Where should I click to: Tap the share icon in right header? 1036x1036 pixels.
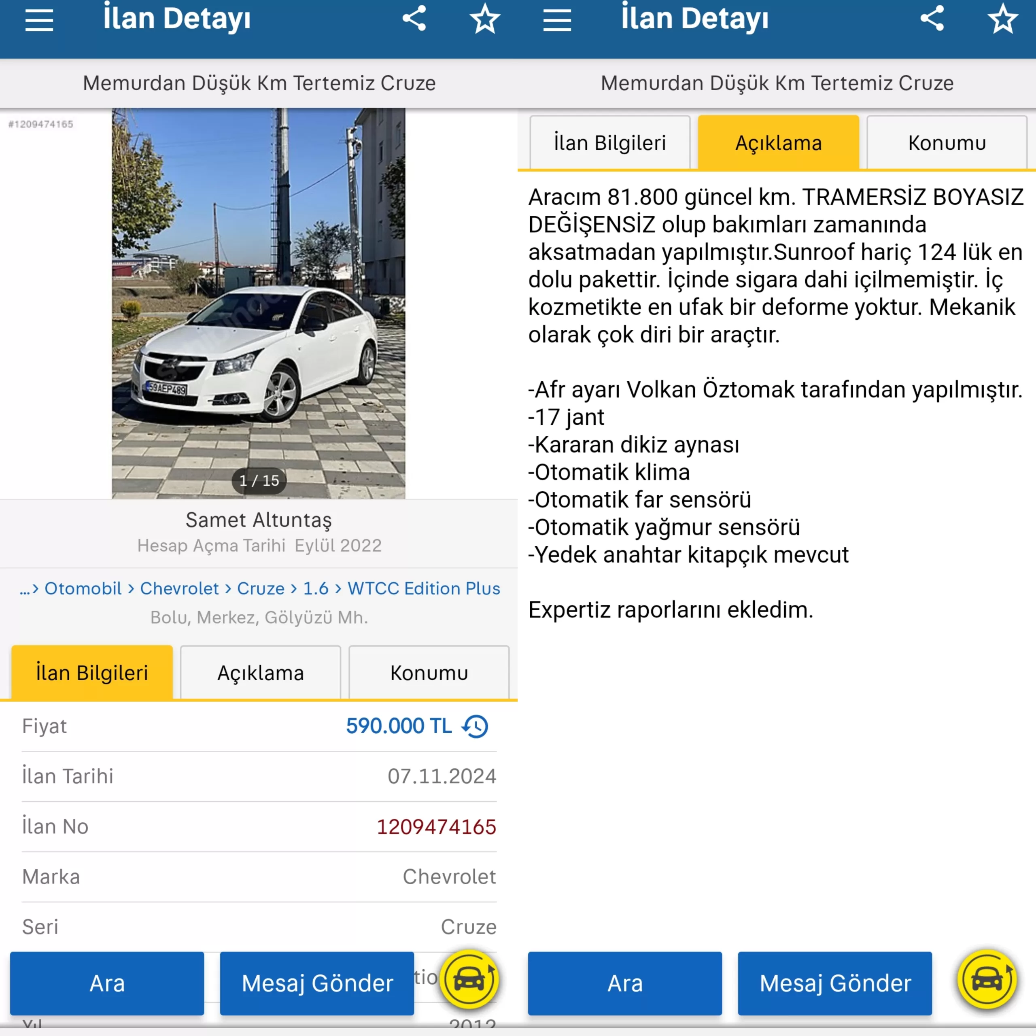tap(932, 18)
